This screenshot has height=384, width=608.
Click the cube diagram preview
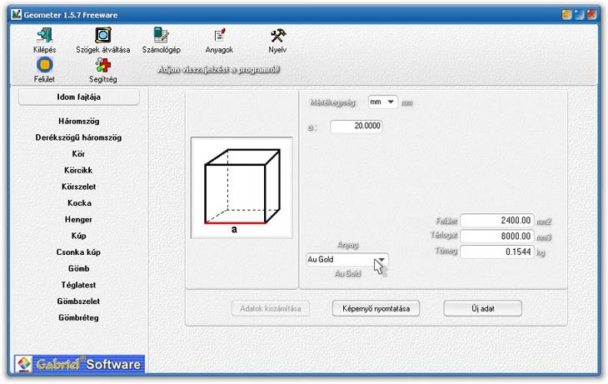[241, 188]
